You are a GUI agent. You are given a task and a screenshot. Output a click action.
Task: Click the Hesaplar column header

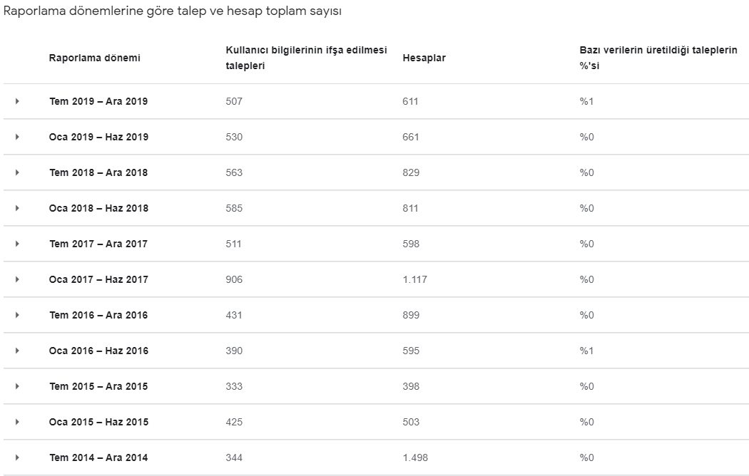[x=424, y=58]
